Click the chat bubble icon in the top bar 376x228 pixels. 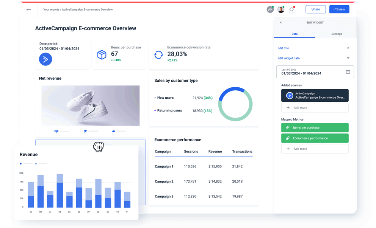291,9
